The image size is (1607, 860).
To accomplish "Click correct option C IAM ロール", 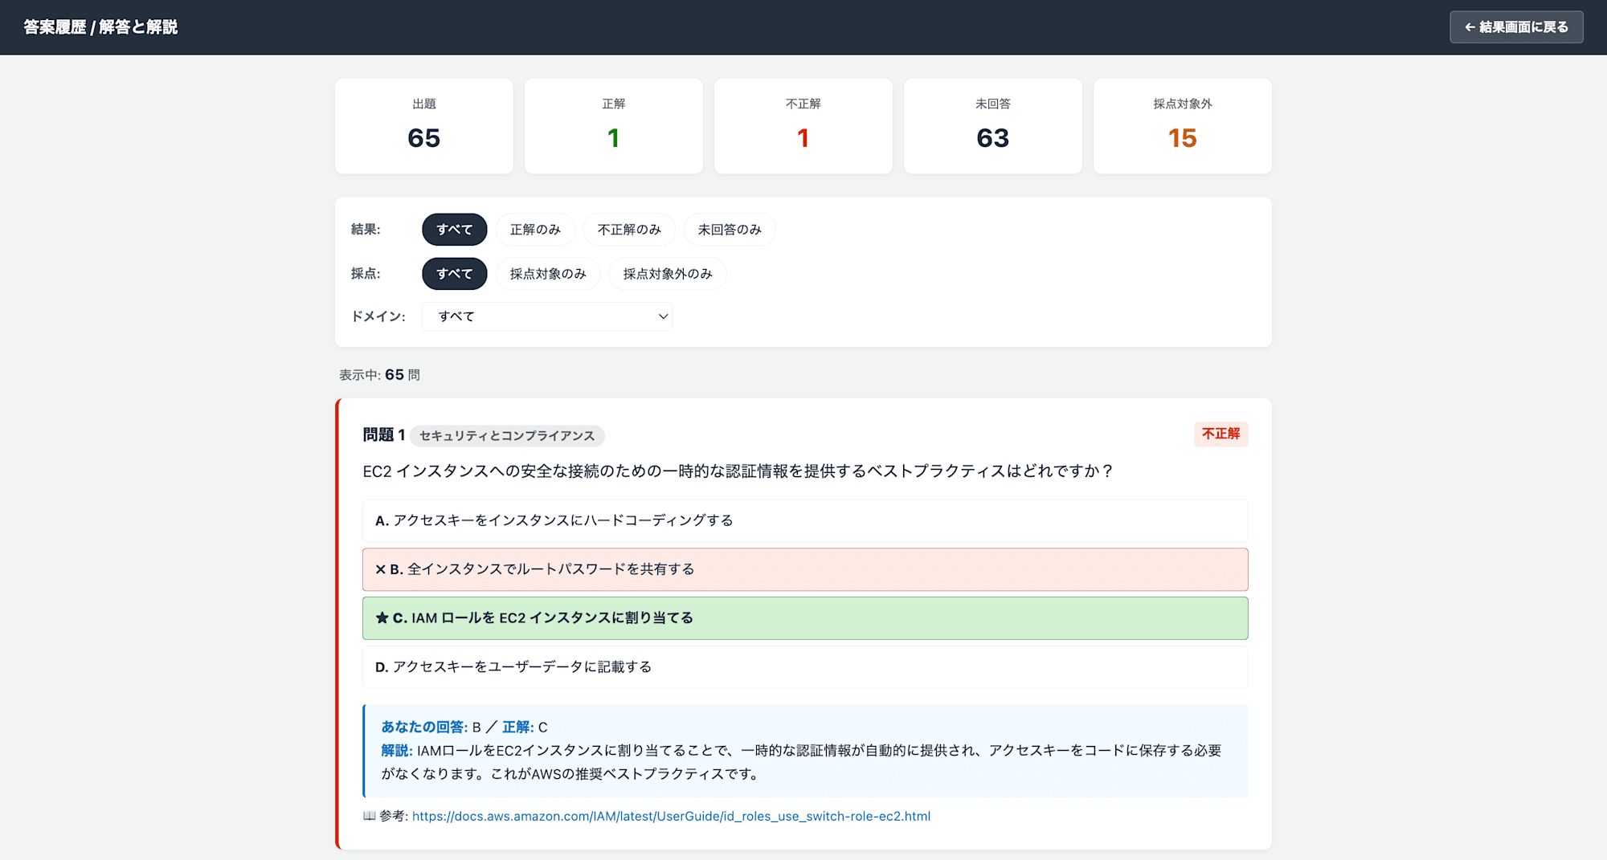I will click(805, 618).
